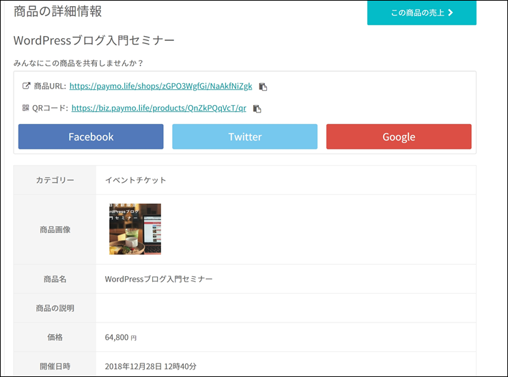Click the 商品の説明 row label
508x377 pixels.
(x=55, y=308)
